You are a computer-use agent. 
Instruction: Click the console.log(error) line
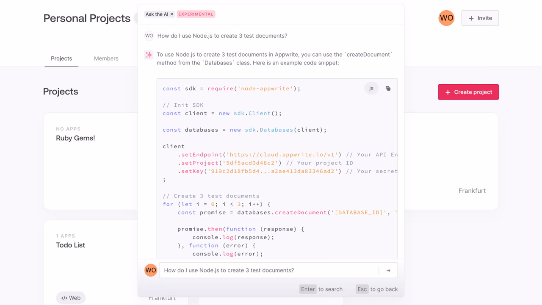tap(227, 254)
